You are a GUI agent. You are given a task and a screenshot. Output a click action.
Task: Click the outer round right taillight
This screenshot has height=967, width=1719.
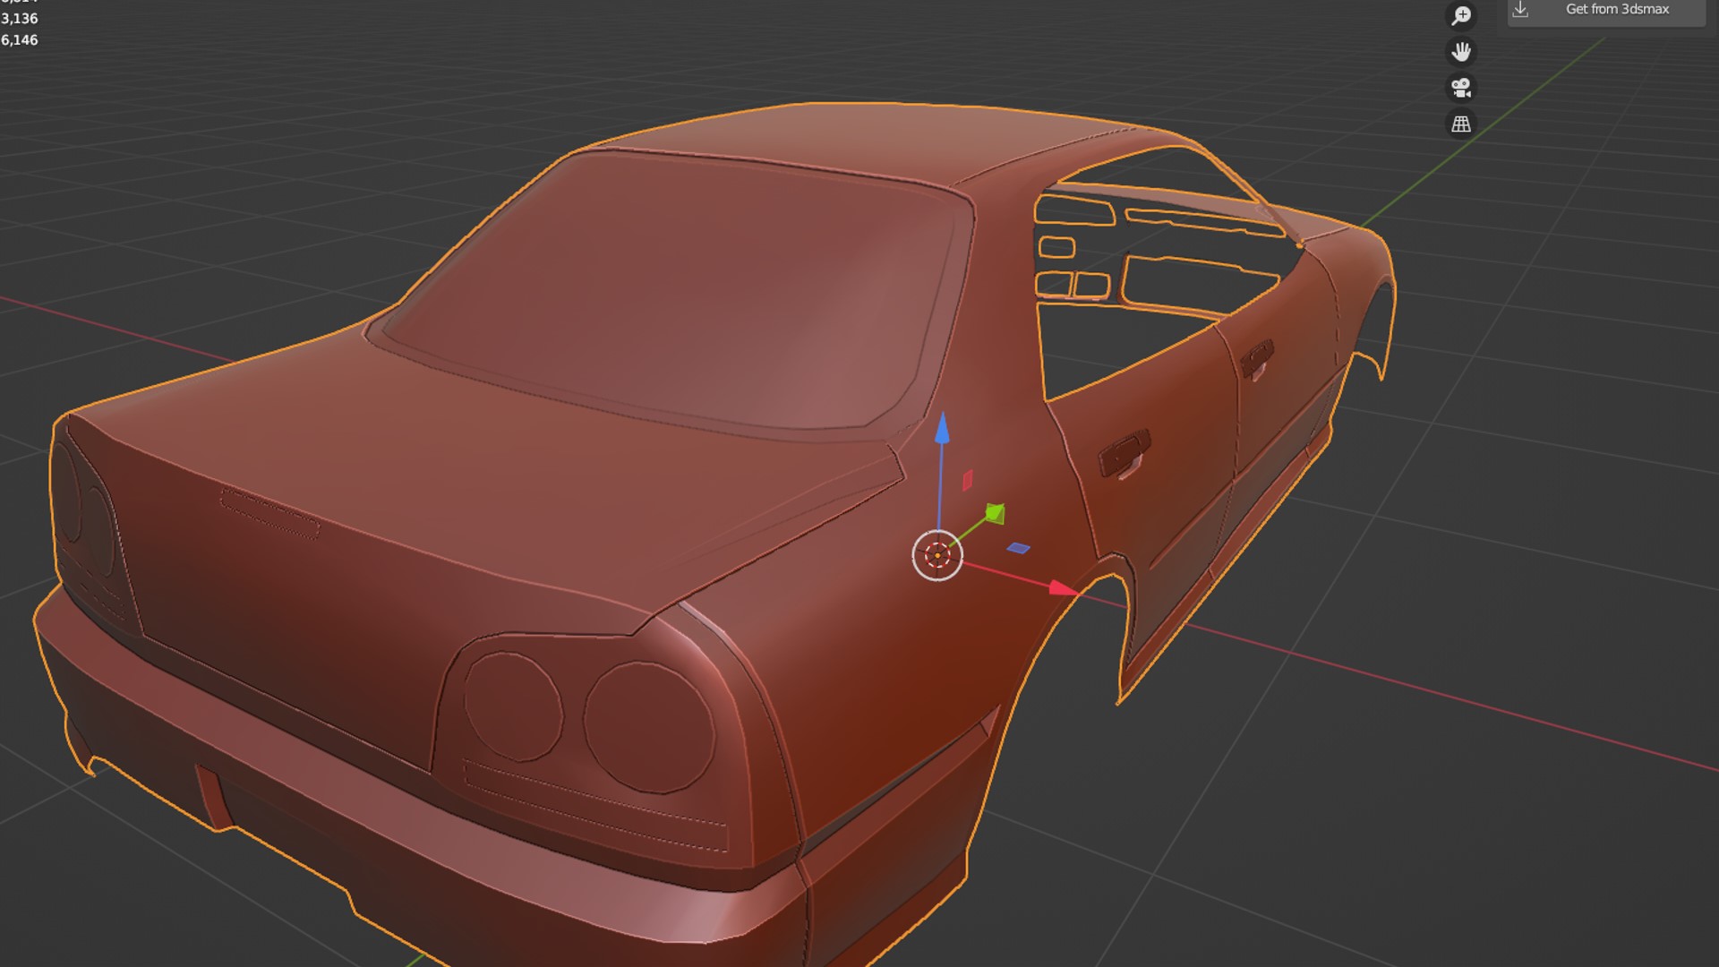pos(649,727)
